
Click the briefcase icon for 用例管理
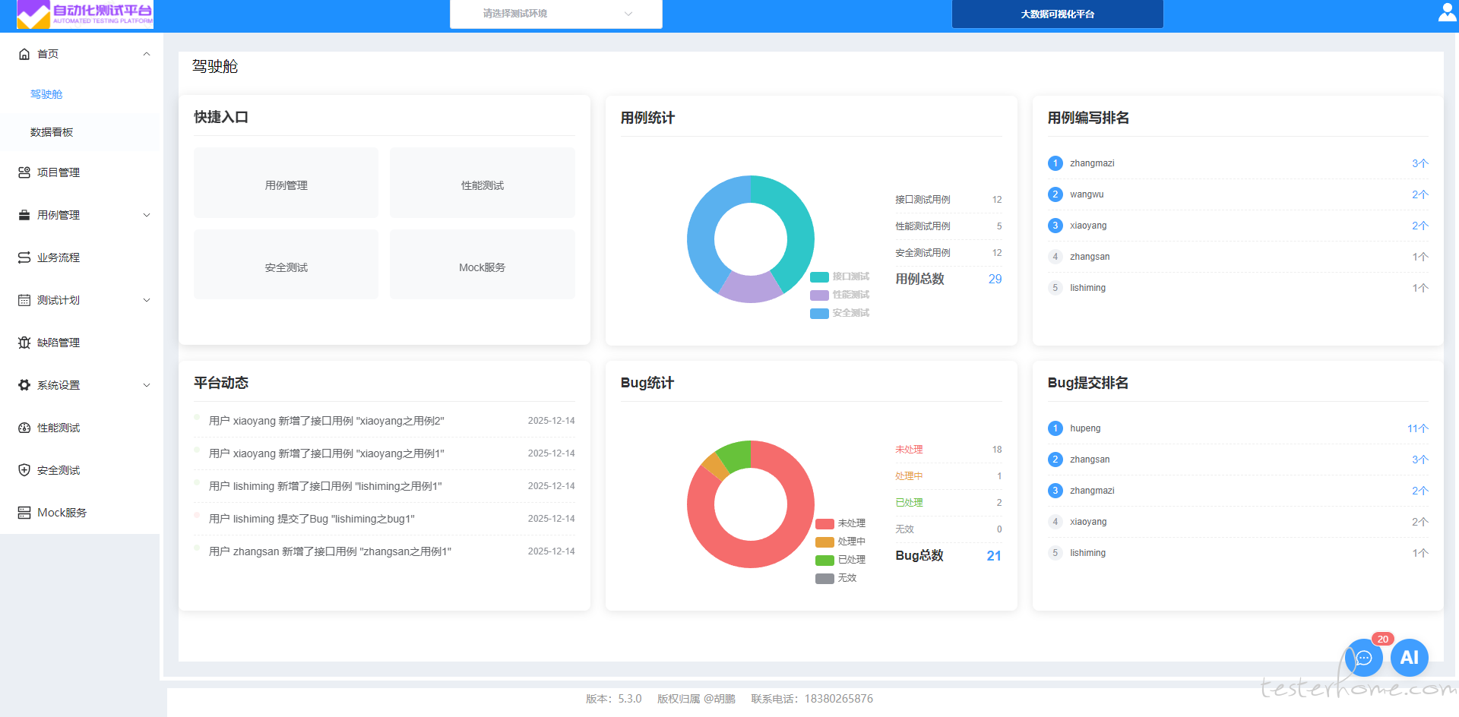24,215
